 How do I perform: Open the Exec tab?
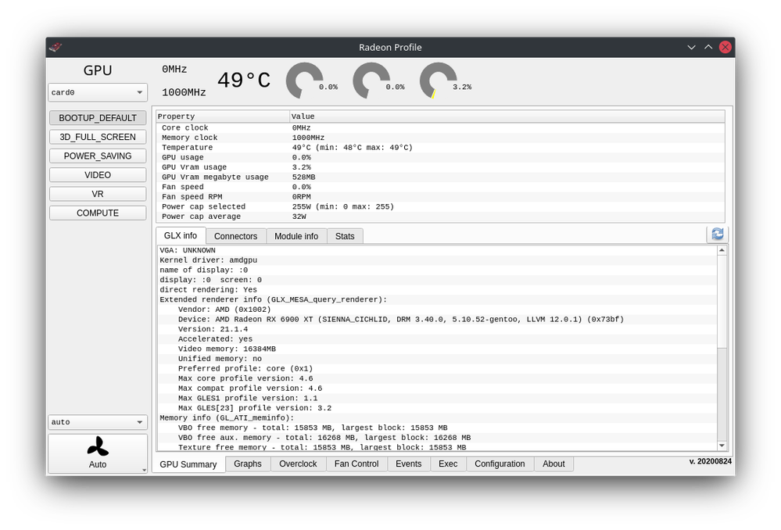[448, 464]
